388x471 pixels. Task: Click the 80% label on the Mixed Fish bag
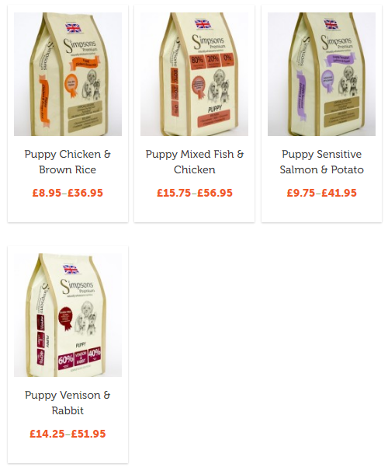click(197, 61)
